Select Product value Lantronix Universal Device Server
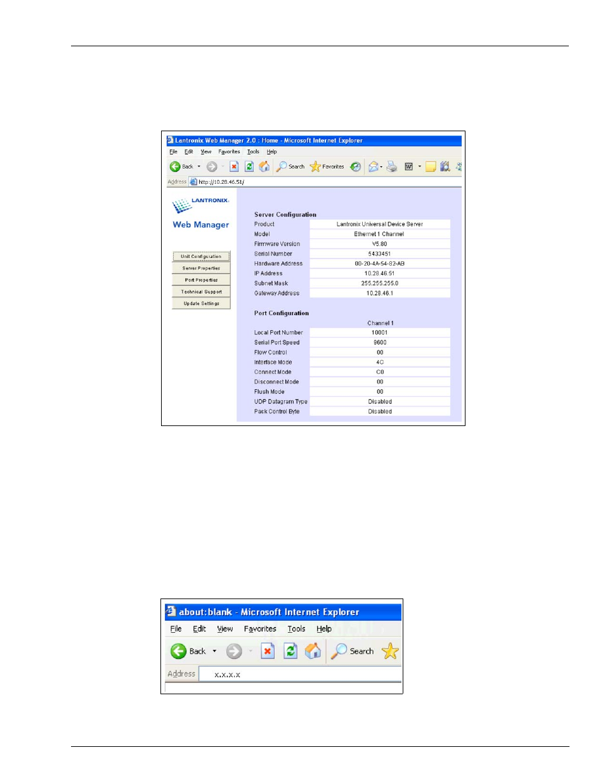Screen dimensions: 605x783 point(380,224)
